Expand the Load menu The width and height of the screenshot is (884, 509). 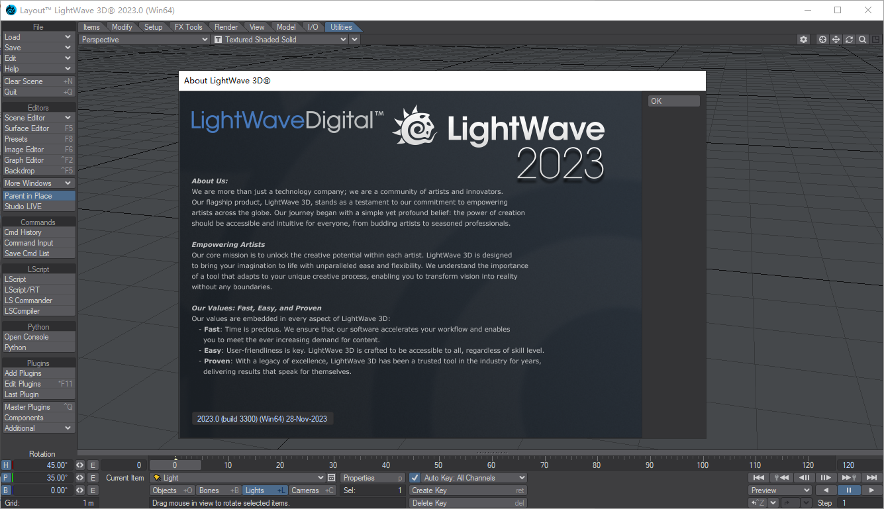38,37
